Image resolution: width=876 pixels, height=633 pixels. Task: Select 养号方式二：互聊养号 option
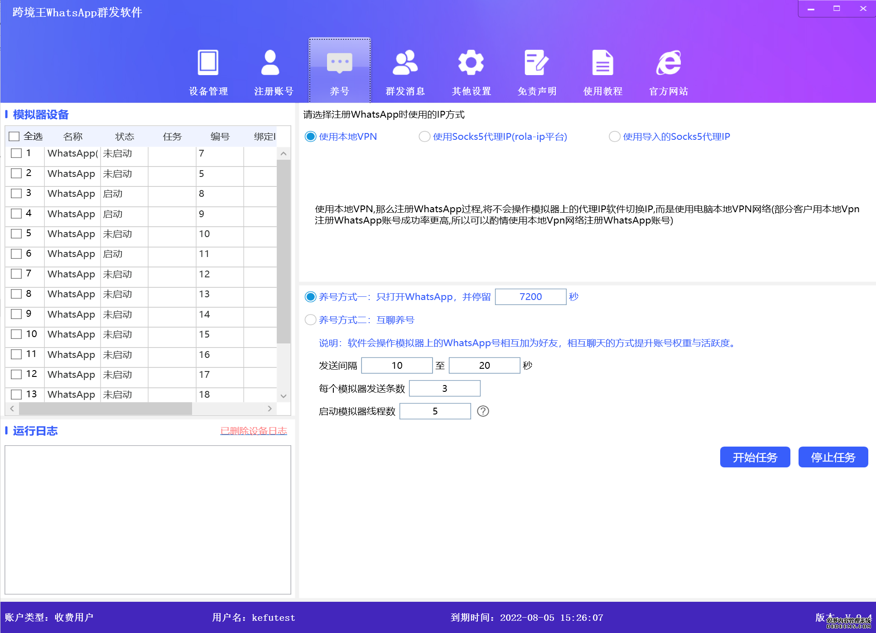pyautogui.click(x=312, y=319)
